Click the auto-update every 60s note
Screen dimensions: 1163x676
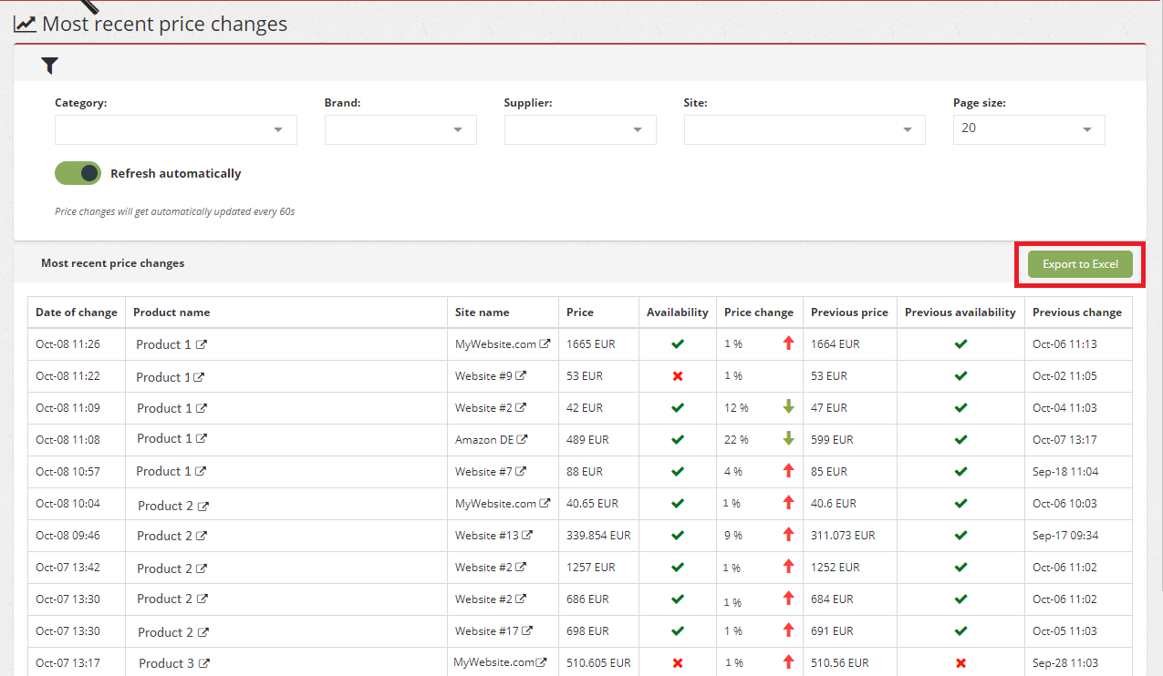pos(175,211)
